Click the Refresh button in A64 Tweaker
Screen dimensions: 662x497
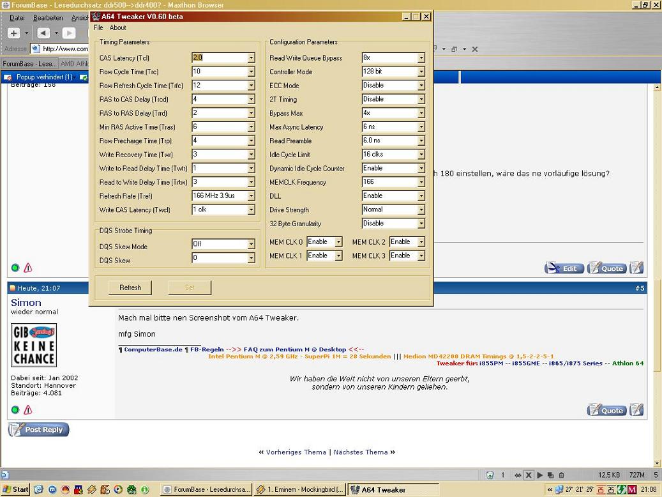pyautogui.click(x=130, y=288)
